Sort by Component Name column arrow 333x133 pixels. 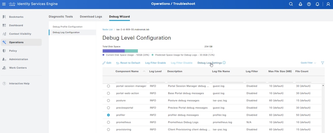tap(144, 71)
